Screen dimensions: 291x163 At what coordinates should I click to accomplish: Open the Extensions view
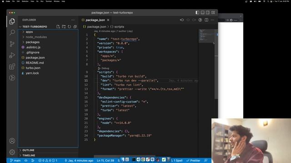[x=12, y=67]
